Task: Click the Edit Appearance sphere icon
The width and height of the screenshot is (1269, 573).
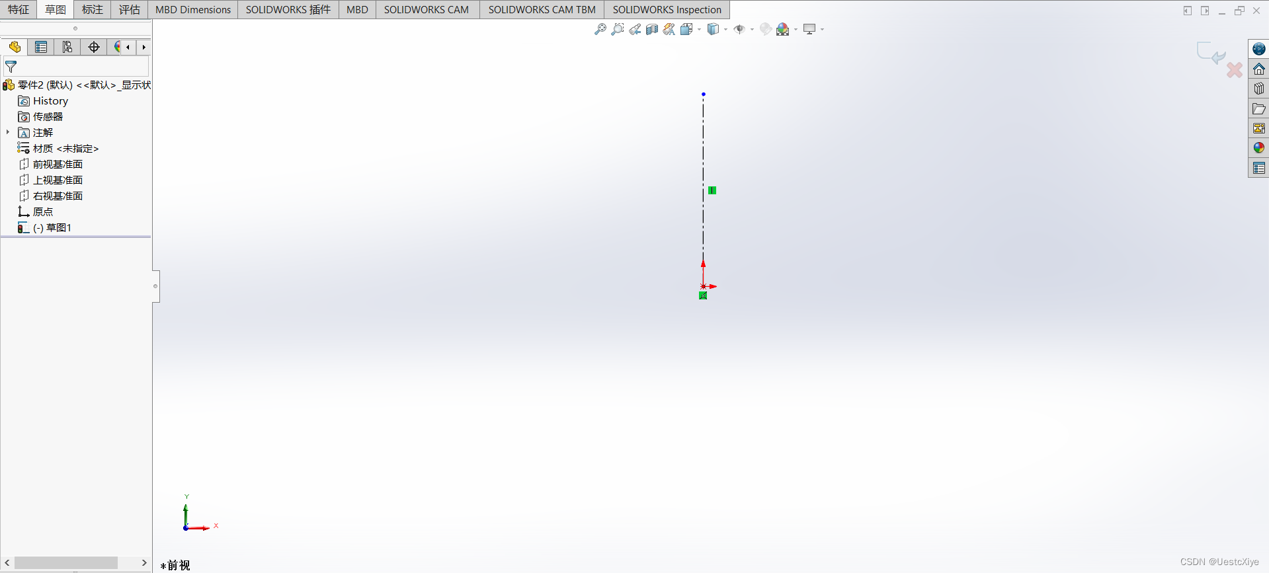Action: tap(765, 29)
